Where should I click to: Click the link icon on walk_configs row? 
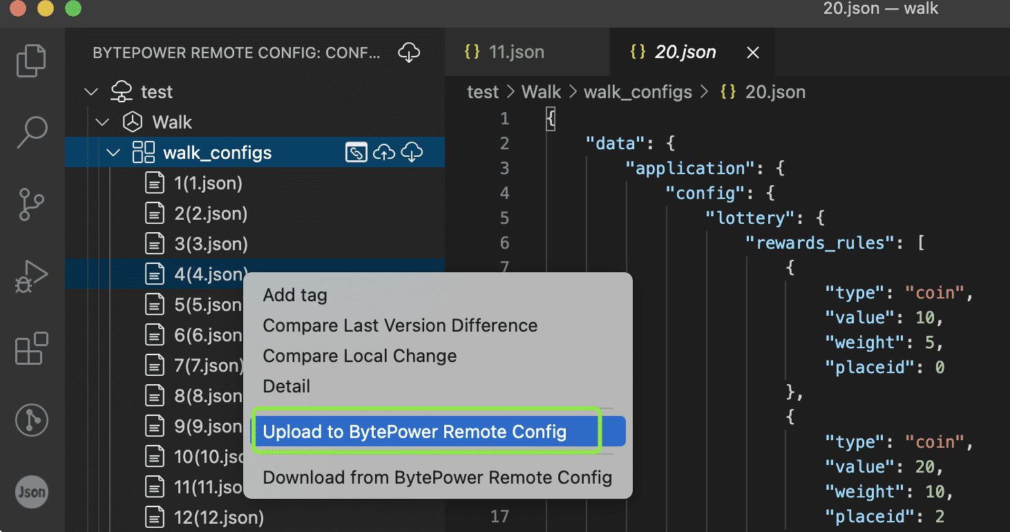356,152
